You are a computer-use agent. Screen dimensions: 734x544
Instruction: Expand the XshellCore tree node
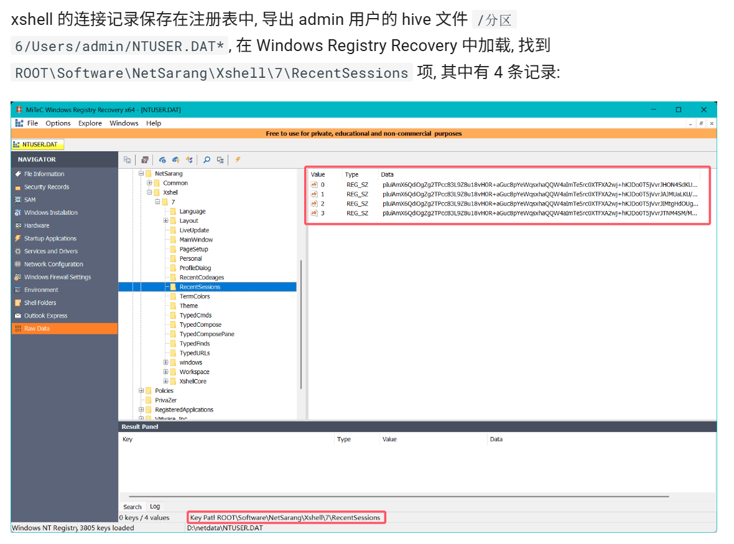(165, 381)
